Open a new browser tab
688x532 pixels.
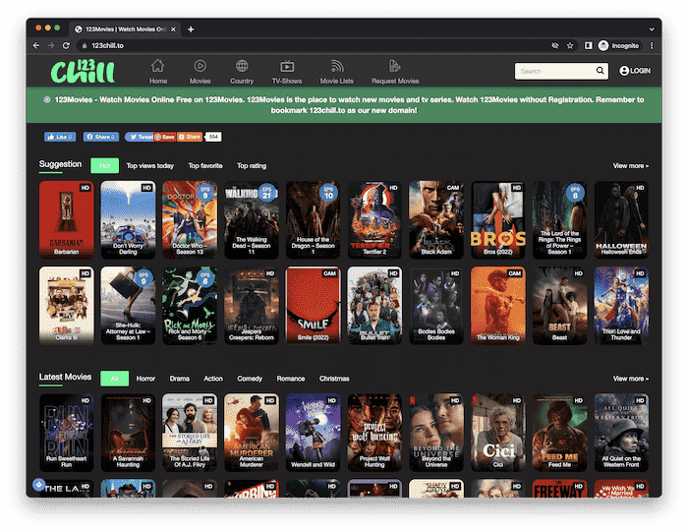191,30
